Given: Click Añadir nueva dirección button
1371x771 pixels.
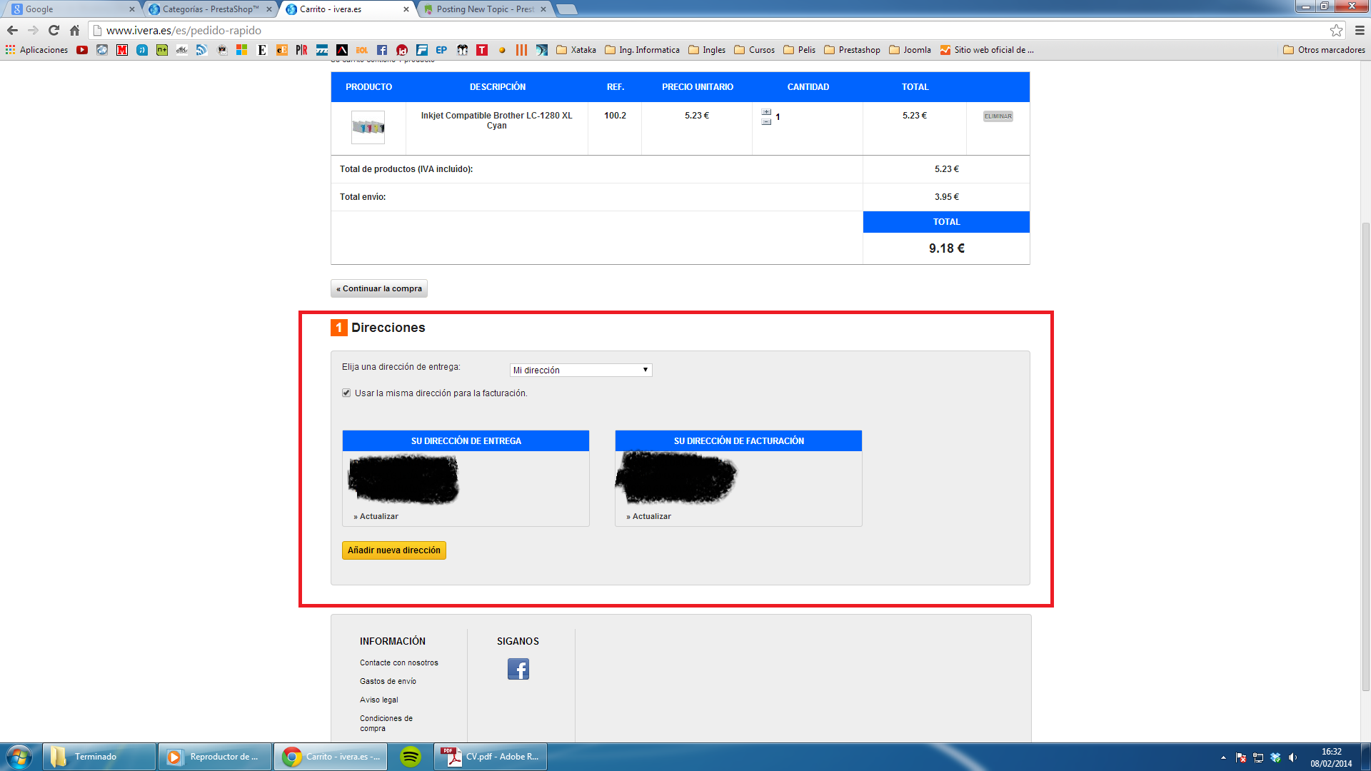Looking at the screenshot, I should click(x=393, y=550).
